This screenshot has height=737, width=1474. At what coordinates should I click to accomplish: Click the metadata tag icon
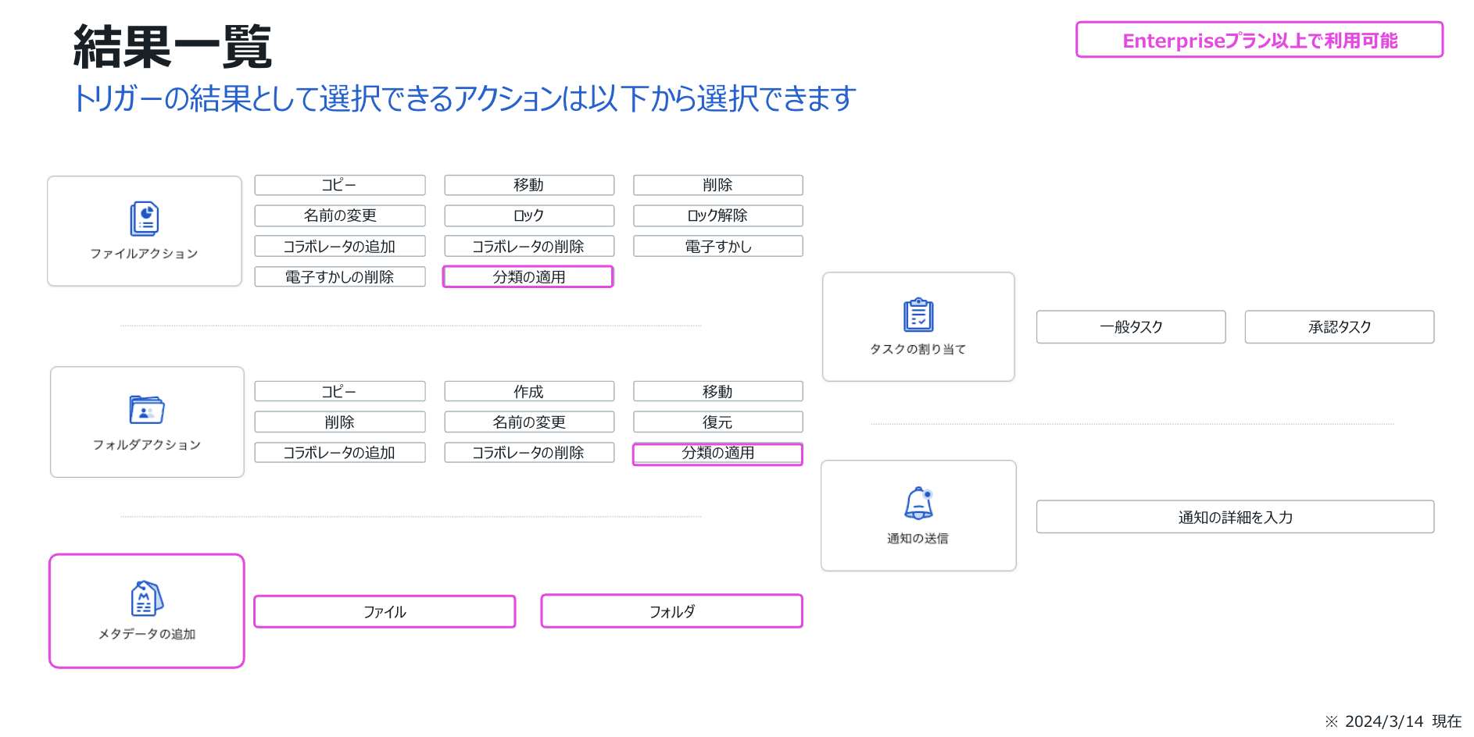(146, 599)
